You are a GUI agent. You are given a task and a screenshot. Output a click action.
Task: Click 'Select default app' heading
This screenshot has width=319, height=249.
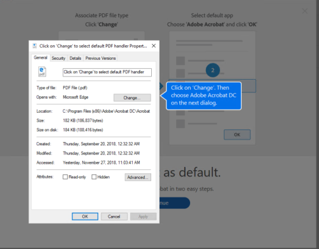[x=212, y=15]
